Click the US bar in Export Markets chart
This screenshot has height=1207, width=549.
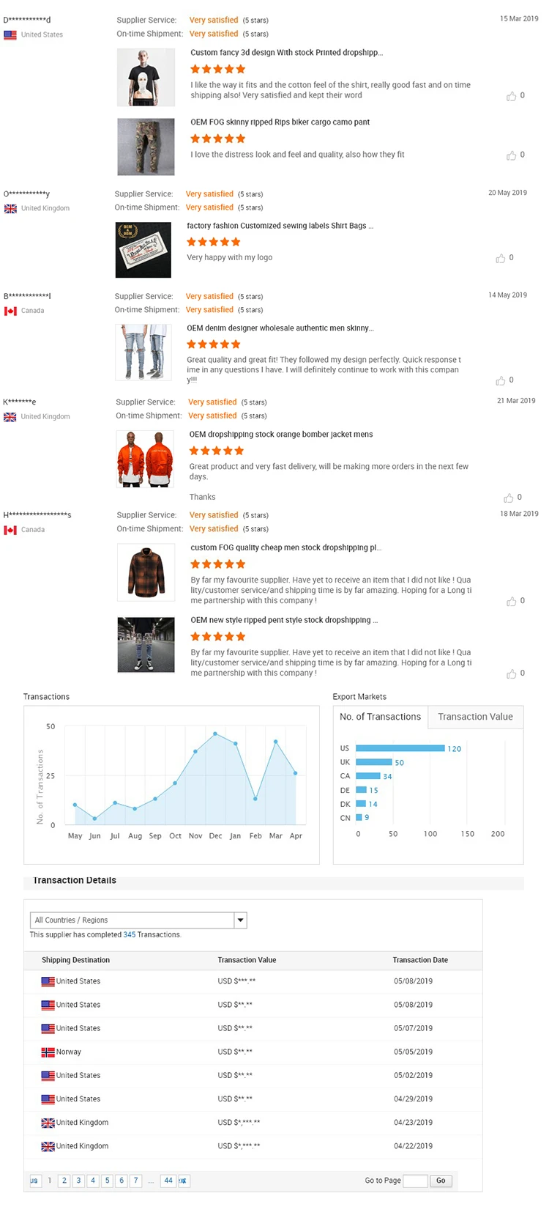pyautogui.click(x=400, y=748)
